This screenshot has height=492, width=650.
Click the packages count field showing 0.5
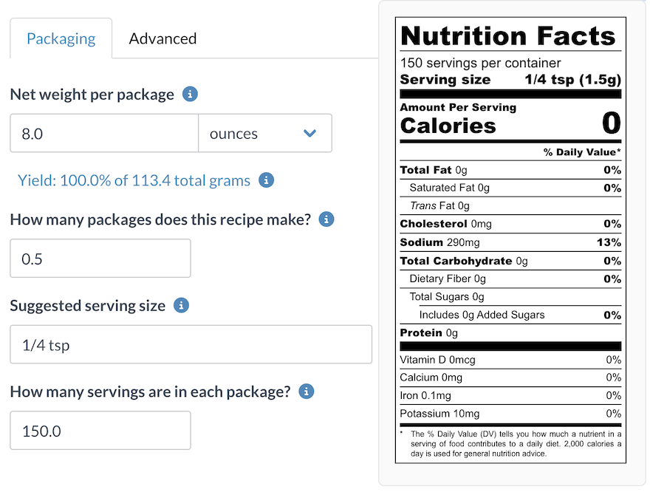pyautogui.click(x=100, y=258)
